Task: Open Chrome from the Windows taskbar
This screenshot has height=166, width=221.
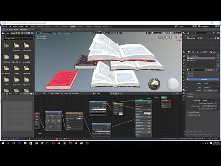Action: [36, 143]
